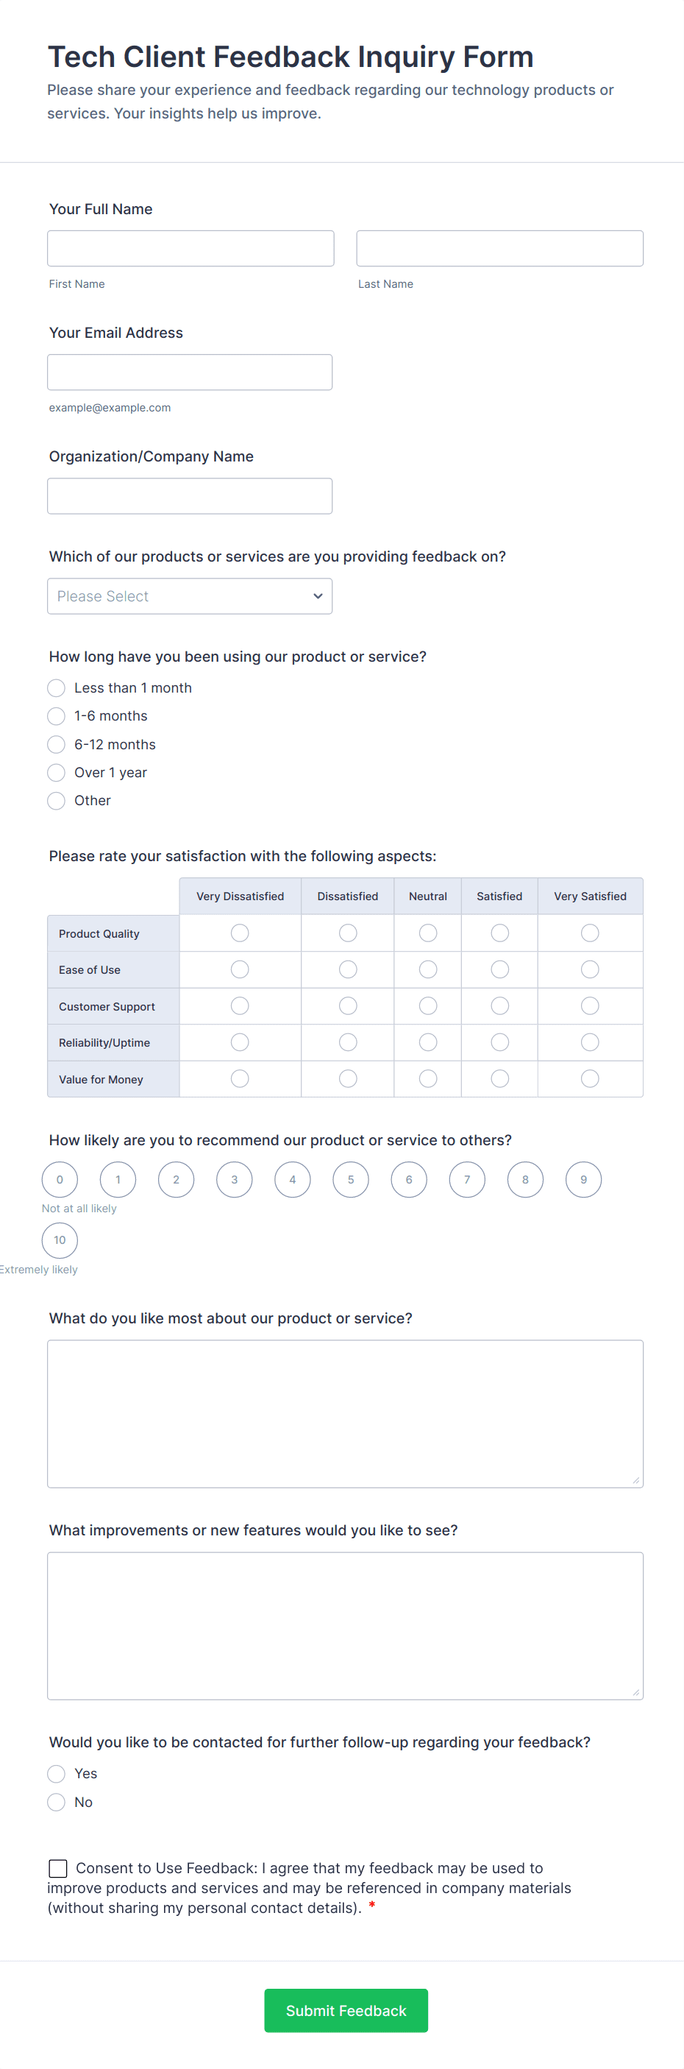Screen dimensions: 684x2069
Task: Click the First Name input field
Action: pos(190,248)
